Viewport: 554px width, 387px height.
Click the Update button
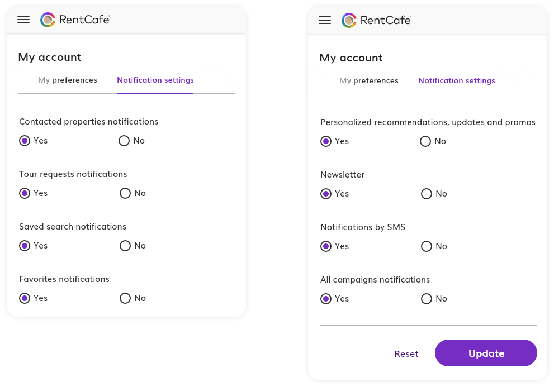coord(486,353)
